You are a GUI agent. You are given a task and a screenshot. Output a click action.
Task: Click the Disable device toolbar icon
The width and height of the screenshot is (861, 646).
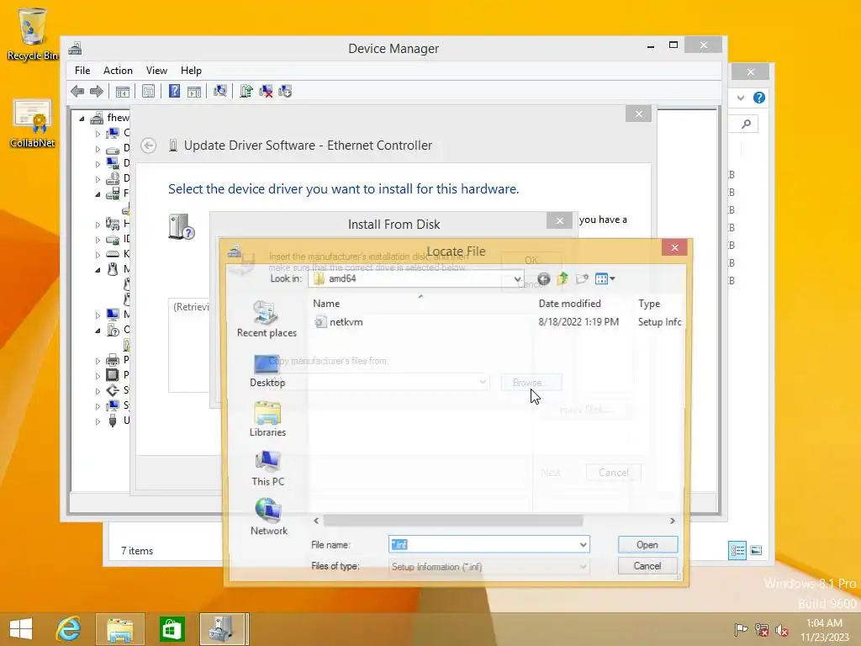tap(285, 91)
